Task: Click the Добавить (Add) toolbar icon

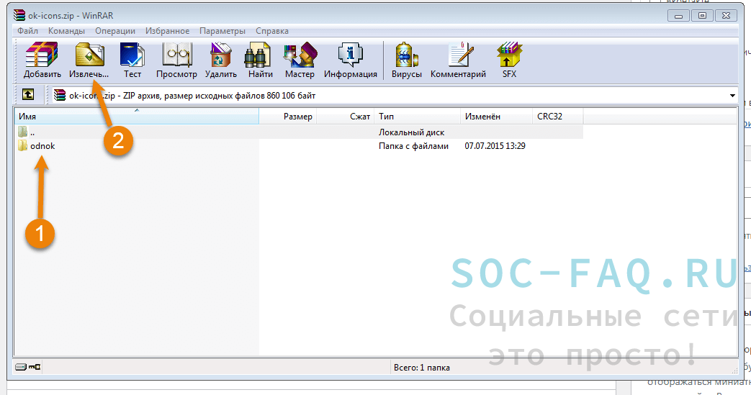Action: (x=42, y=60)
